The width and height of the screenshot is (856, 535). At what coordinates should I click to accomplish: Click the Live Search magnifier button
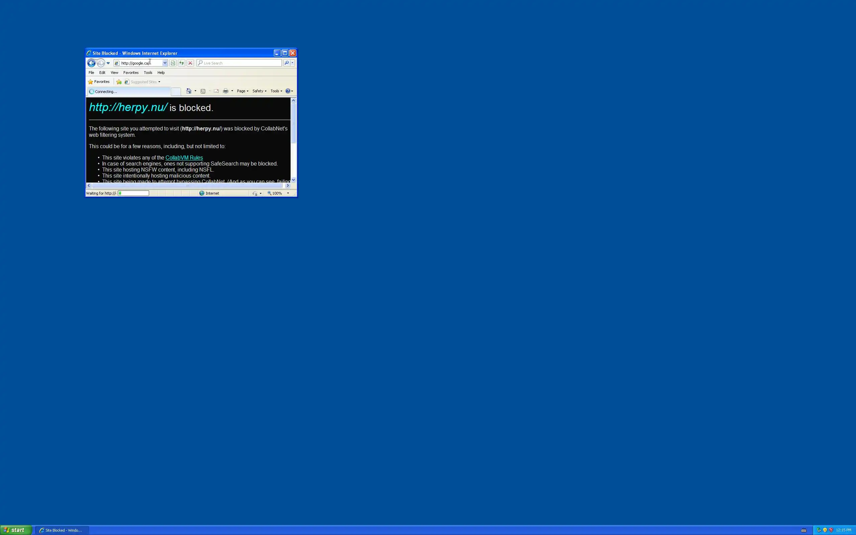coord(287,63)
